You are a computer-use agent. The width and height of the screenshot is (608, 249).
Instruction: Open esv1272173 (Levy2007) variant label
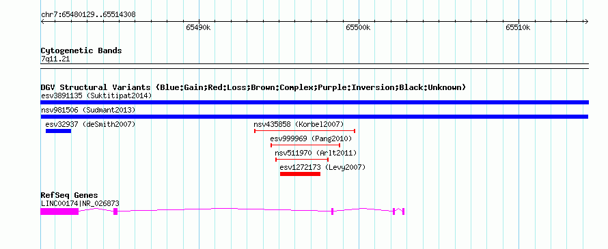(322, 167)
